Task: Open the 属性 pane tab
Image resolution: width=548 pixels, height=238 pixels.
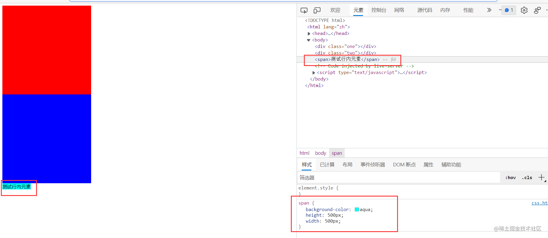Action: click(x=428, y=165)
